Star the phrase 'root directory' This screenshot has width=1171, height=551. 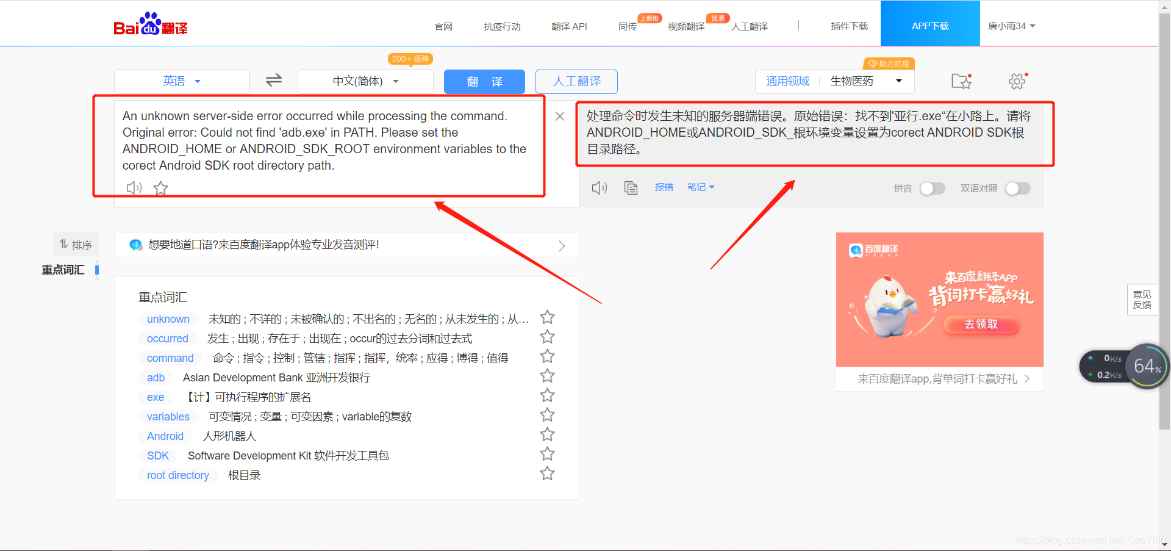pyautogui.click(x=548, y=474)
